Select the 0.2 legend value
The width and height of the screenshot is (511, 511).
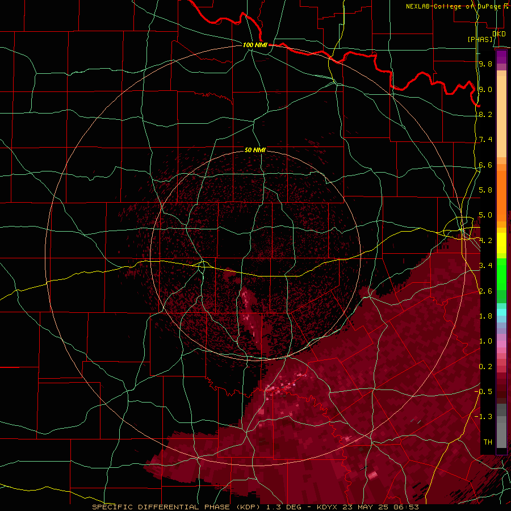pyautogui.click(x=485, y=367)
